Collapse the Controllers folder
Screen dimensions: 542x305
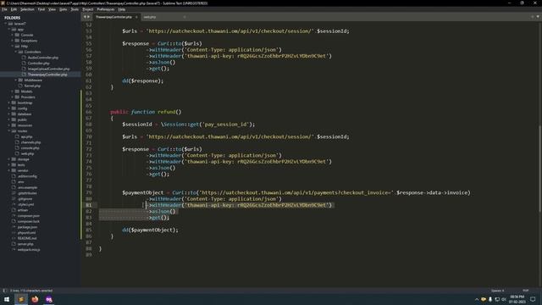16,52
